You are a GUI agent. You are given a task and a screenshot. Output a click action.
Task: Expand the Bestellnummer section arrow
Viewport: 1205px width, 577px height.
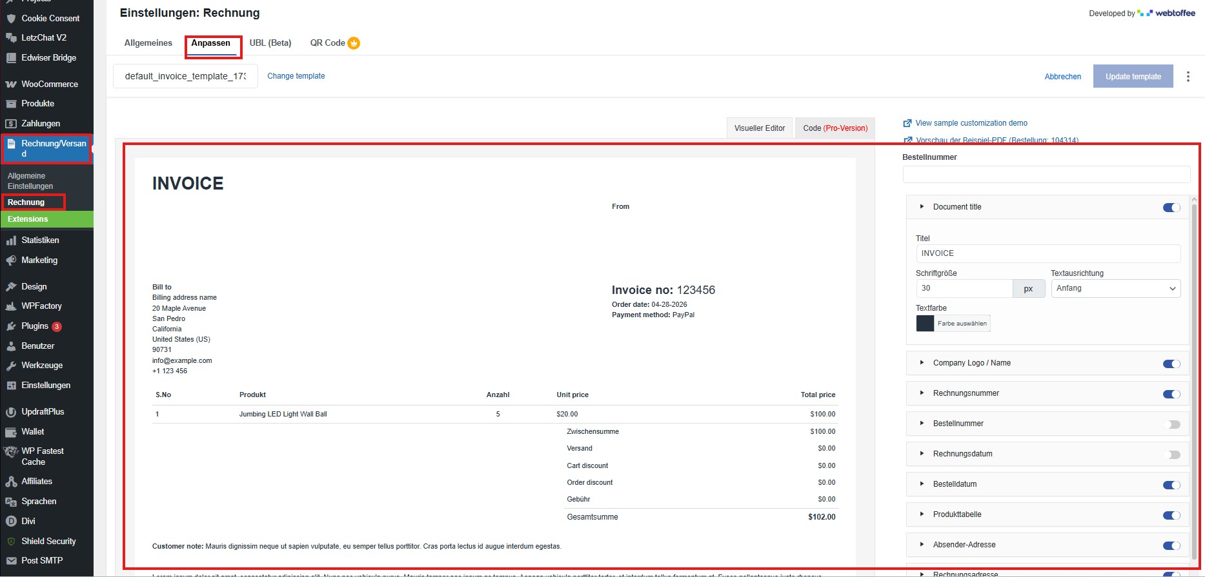(922, 423)
